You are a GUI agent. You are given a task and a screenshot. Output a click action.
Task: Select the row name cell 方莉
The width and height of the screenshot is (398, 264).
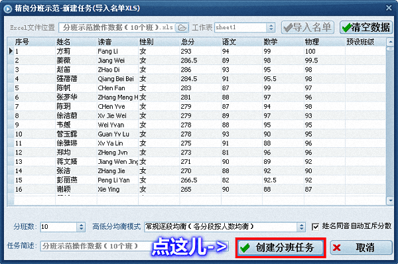[76, 51]
